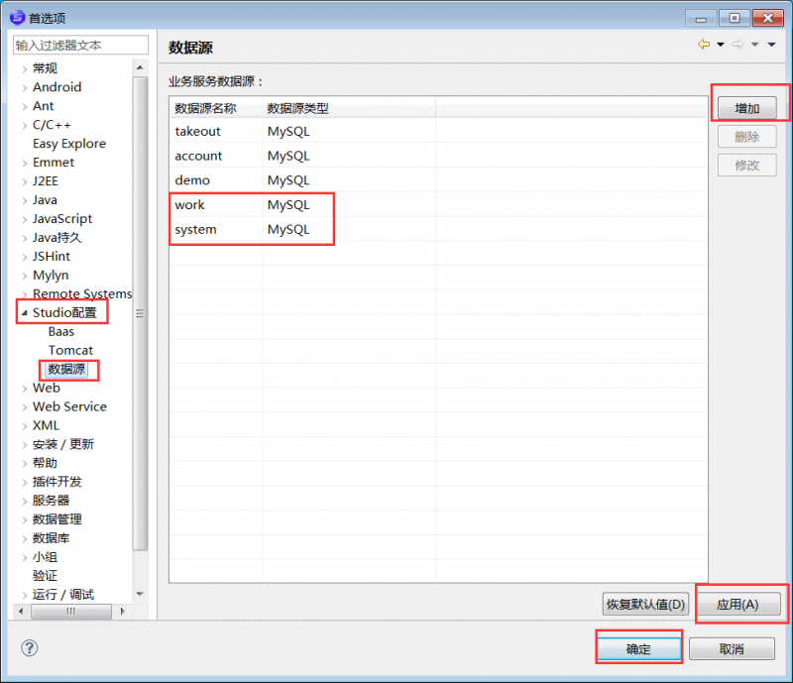Select XML in the tree
Image resolution: width=793 pixels, height=683 pixels.
tap(46, 425)
